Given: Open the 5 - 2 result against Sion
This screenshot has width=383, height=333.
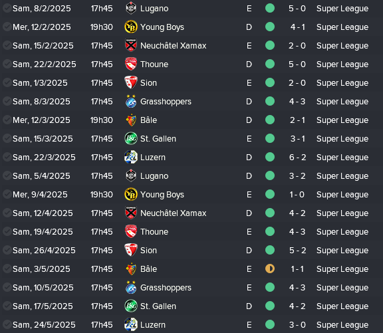Looking at the screenshot, I should [x=297, y=250].
